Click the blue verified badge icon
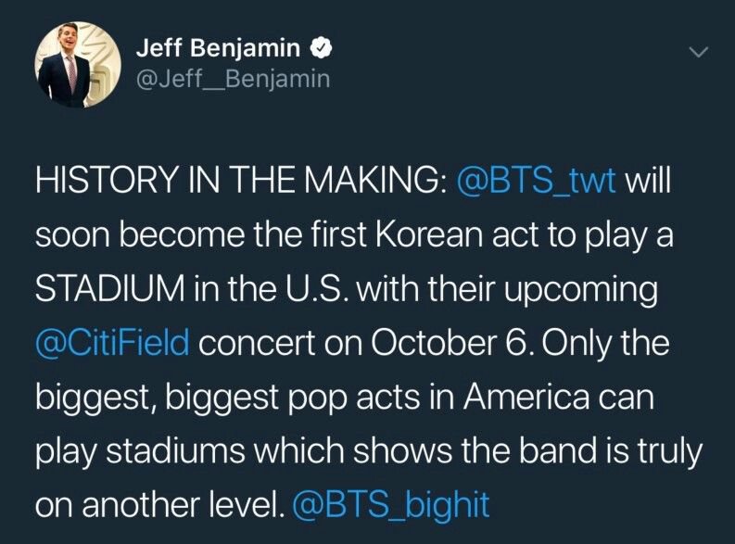735x544 pixels. pos(321,48)
